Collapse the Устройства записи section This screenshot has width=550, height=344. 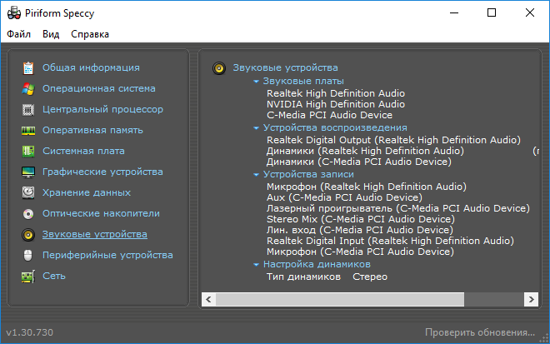(x=257, y=175)
